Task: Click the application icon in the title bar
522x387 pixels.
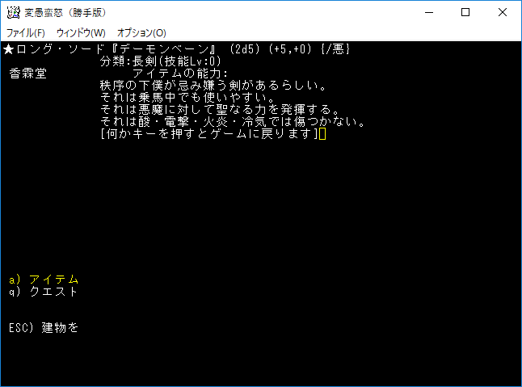Action: click(13, 12)
